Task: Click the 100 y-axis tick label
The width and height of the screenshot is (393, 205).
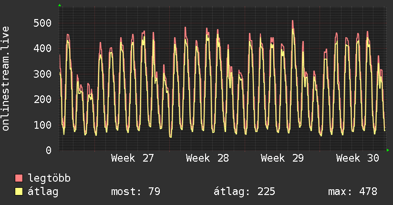Action: tap(42, 125)
